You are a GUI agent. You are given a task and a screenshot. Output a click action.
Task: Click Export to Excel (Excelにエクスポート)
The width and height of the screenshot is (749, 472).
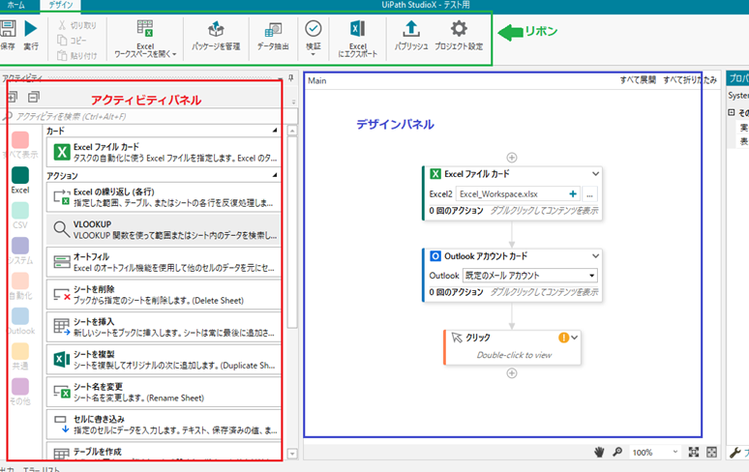click(x=358, y=39)
